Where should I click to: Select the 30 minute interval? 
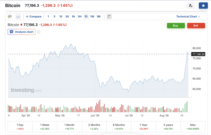click(x=67, y=17)
